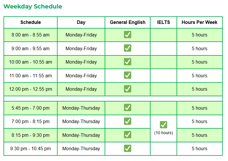Click the (10 hours) IELTS note
Screen dimensions: 228x161
164,133
